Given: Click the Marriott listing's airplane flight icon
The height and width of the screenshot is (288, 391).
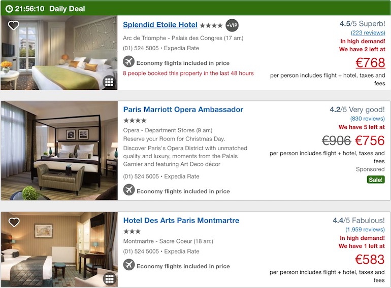Looking at the screenshot, I should pos(129,190).
